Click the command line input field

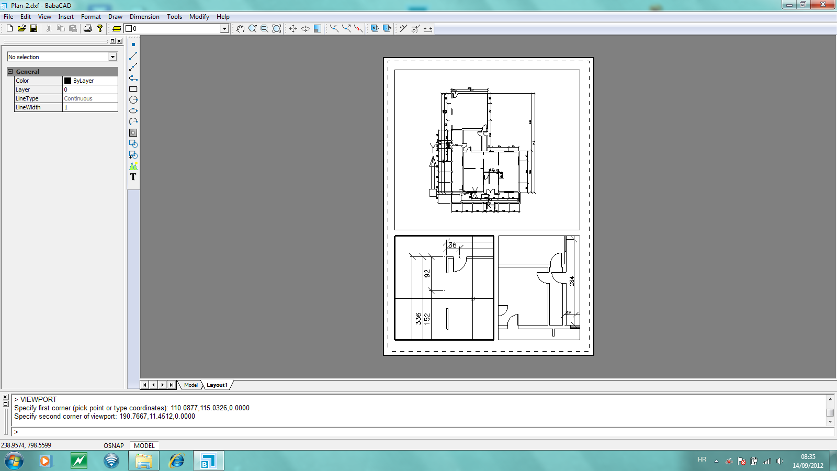pyautogui.click(x=422, y=432)
